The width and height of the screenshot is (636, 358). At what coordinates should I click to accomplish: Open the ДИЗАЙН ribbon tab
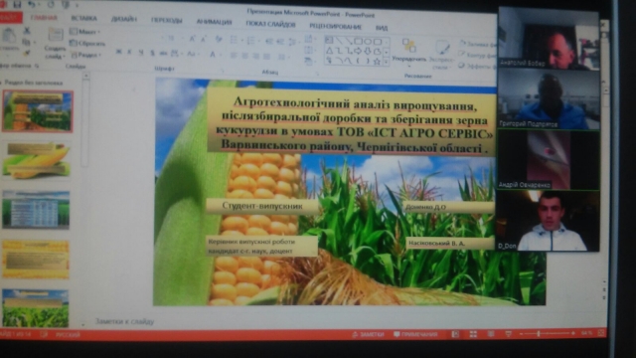click(124, 19)
